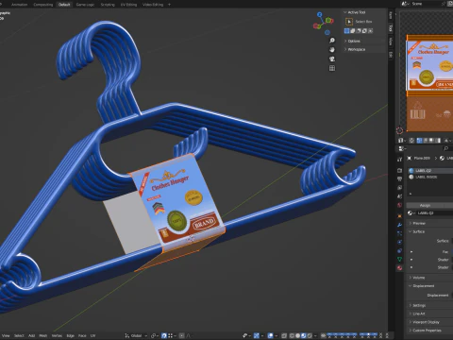Open the Scene properties tab icon

point(399,196)
